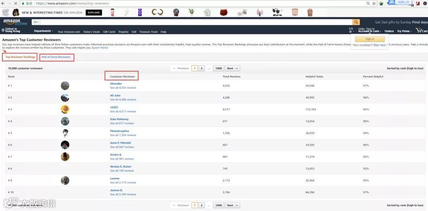Expand the Departments menu
The width and height of the screenshot is (428, 211).
point(44,31)
